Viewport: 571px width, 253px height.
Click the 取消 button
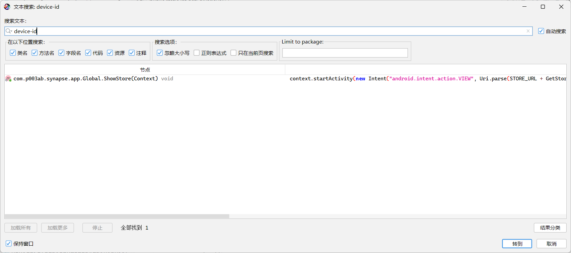point(552,244)
